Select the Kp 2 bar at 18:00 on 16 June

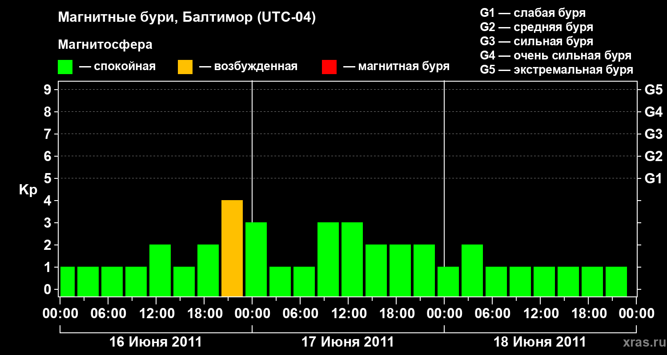pos(208,271)
